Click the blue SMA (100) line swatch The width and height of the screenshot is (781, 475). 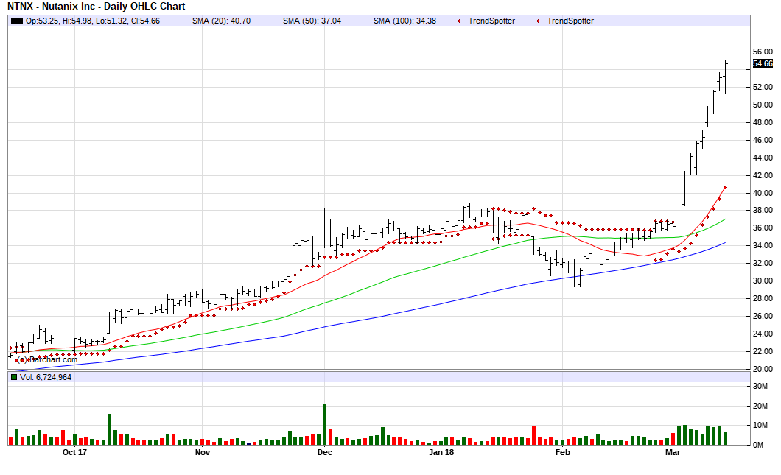[365, 21]
